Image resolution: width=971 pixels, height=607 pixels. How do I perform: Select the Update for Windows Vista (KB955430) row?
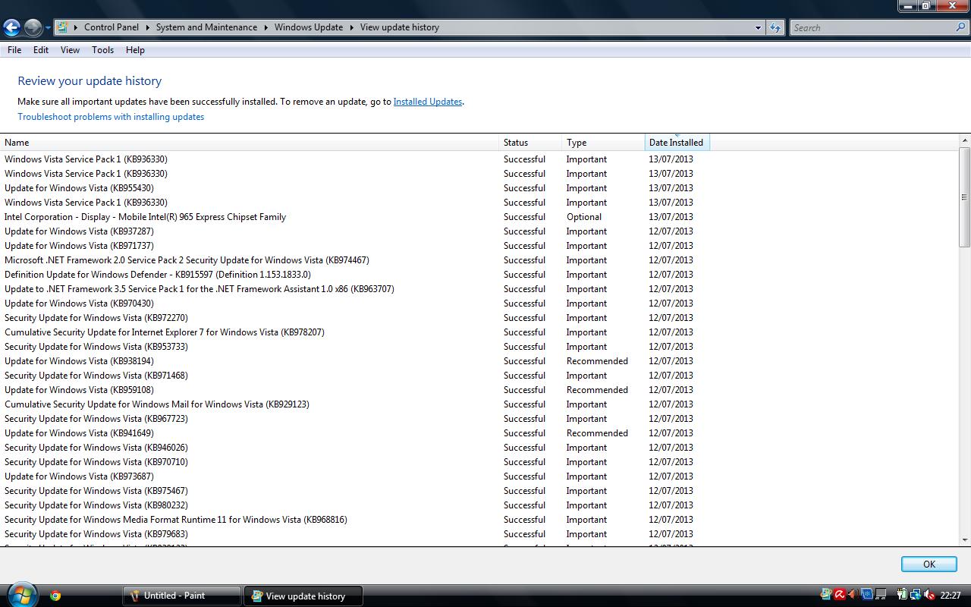tap(354, 188)
